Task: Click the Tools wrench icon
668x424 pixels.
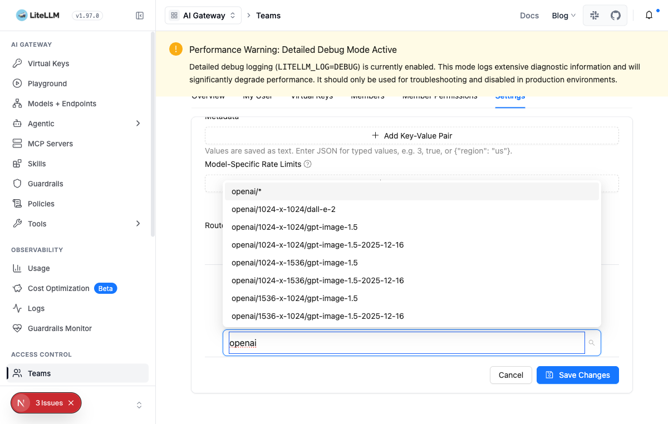Action: click(x=17, y=224)
